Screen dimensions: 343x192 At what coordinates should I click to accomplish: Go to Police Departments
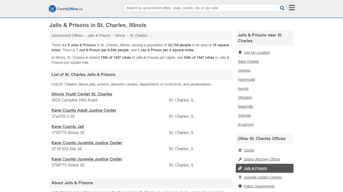[x=259, y=186]
